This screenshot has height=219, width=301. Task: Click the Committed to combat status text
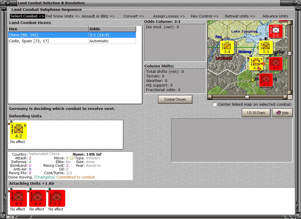76,177
